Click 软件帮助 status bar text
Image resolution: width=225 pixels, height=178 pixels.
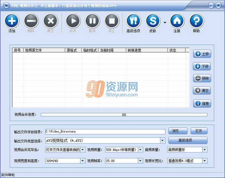(8, 175)
